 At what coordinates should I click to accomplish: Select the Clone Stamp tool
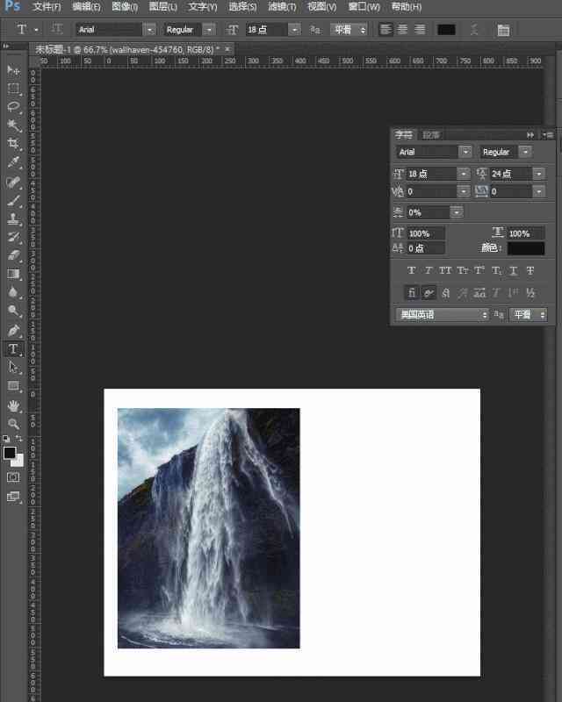pos(13,218)
